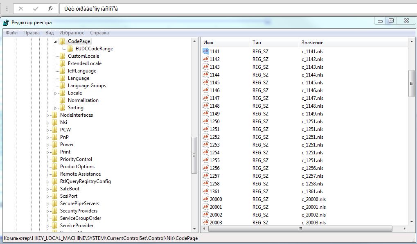The image size is (417, 244).
Task: Open the Файл menu
Action: pyautogui.click(x=11, y=33)
